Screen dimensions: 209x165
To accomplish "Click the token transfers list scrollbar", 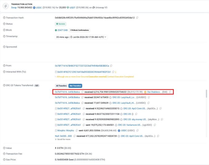I will pos(206,94).
